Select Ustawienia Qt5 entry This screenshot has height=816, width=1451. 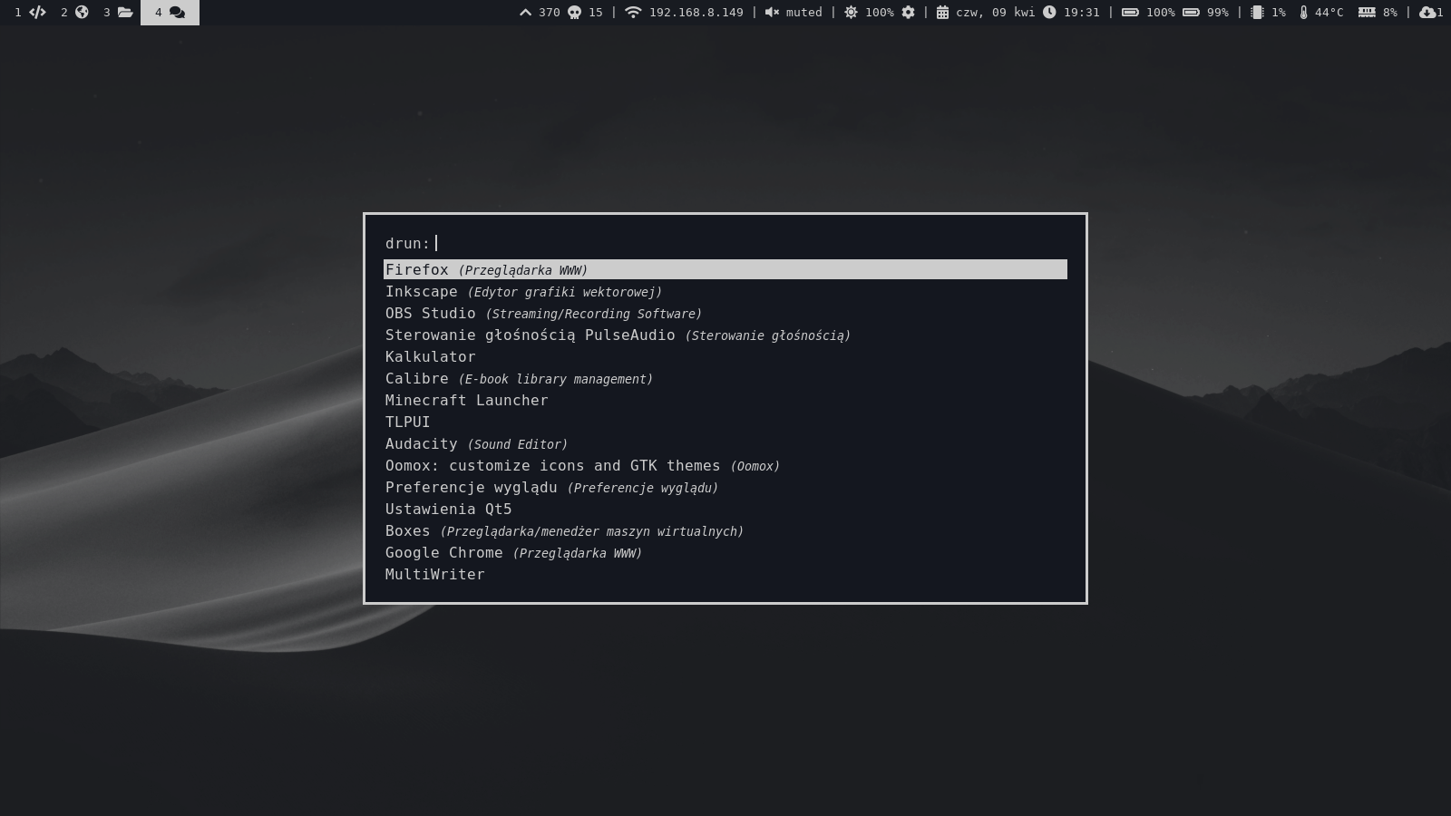point(725,509)
